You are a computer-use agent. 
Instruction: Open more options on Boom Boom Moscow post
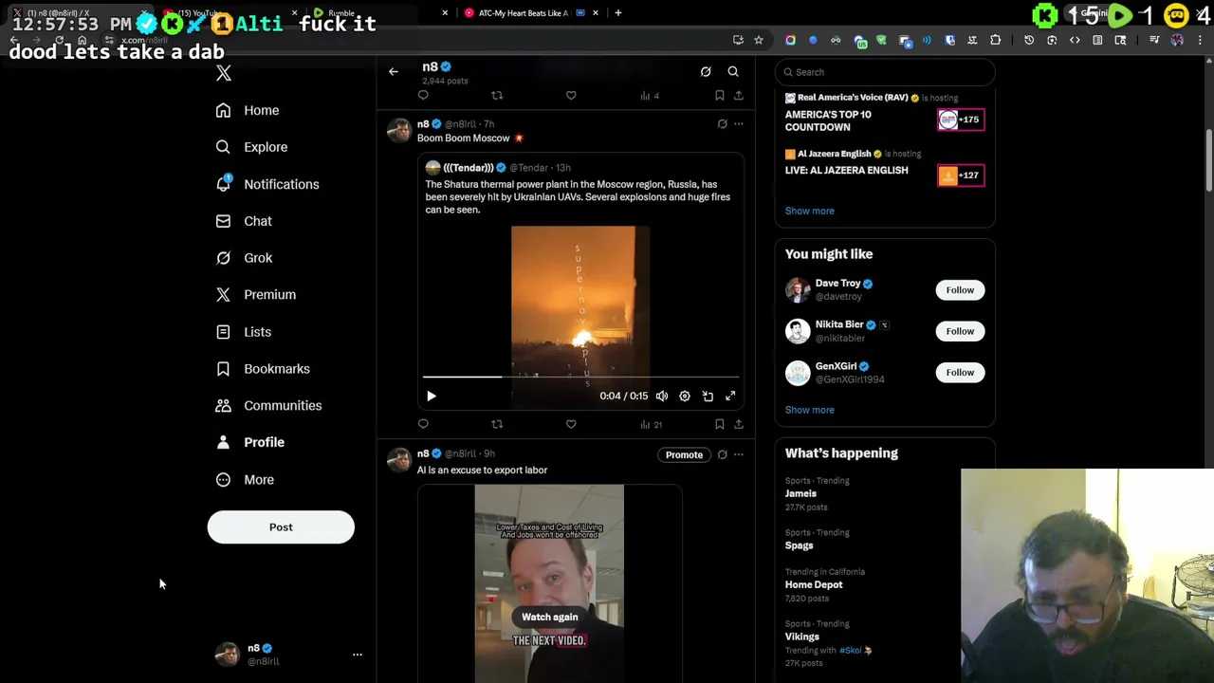(739, 124)
